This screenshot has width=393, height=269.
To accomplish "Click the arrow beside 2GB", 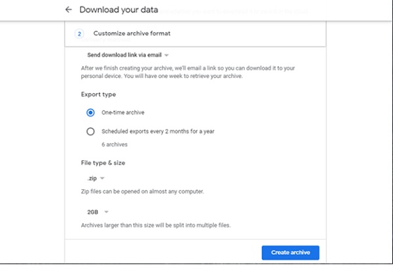I will pyautogui.click(x=106, y=212).
